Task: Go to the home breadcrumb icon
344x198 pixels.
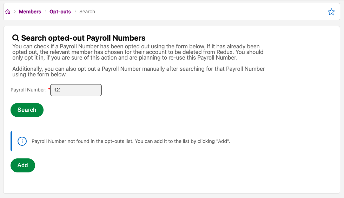Action: click(8, 12)
